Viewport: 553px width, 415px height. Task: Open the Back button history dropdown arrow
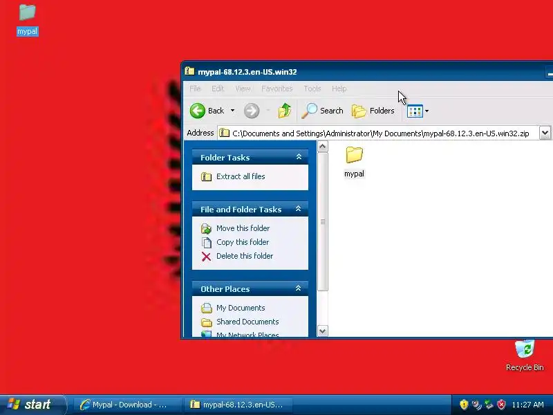click(x=232, y=111)
